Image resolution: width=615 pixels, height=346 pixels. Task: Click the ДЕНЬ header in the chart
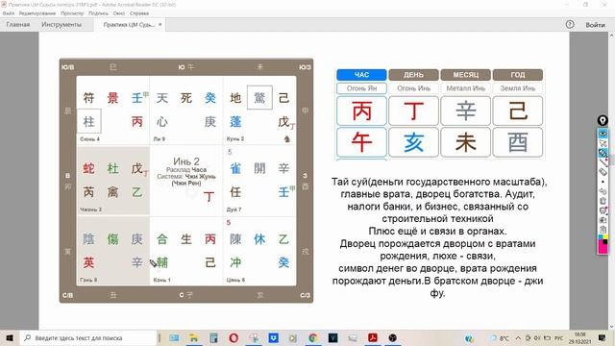coord(413,75)
